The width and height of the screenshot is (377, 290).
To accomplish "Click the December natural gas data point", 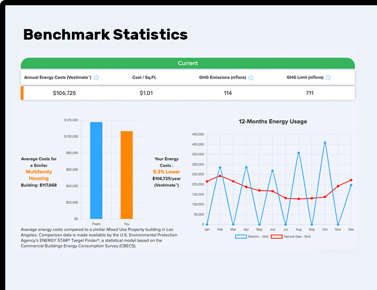I will (x=351, y=180).
